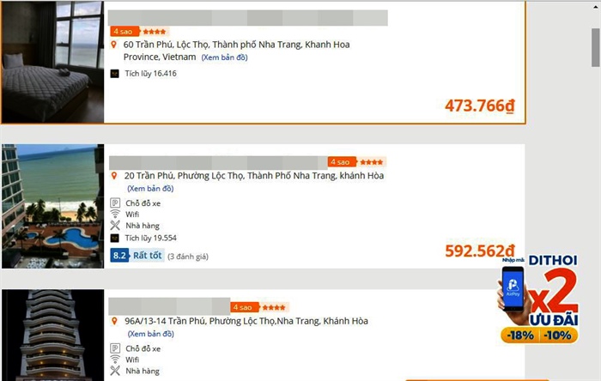Open the night building thumbnail of the third hotel

click(x=52, y=336)
